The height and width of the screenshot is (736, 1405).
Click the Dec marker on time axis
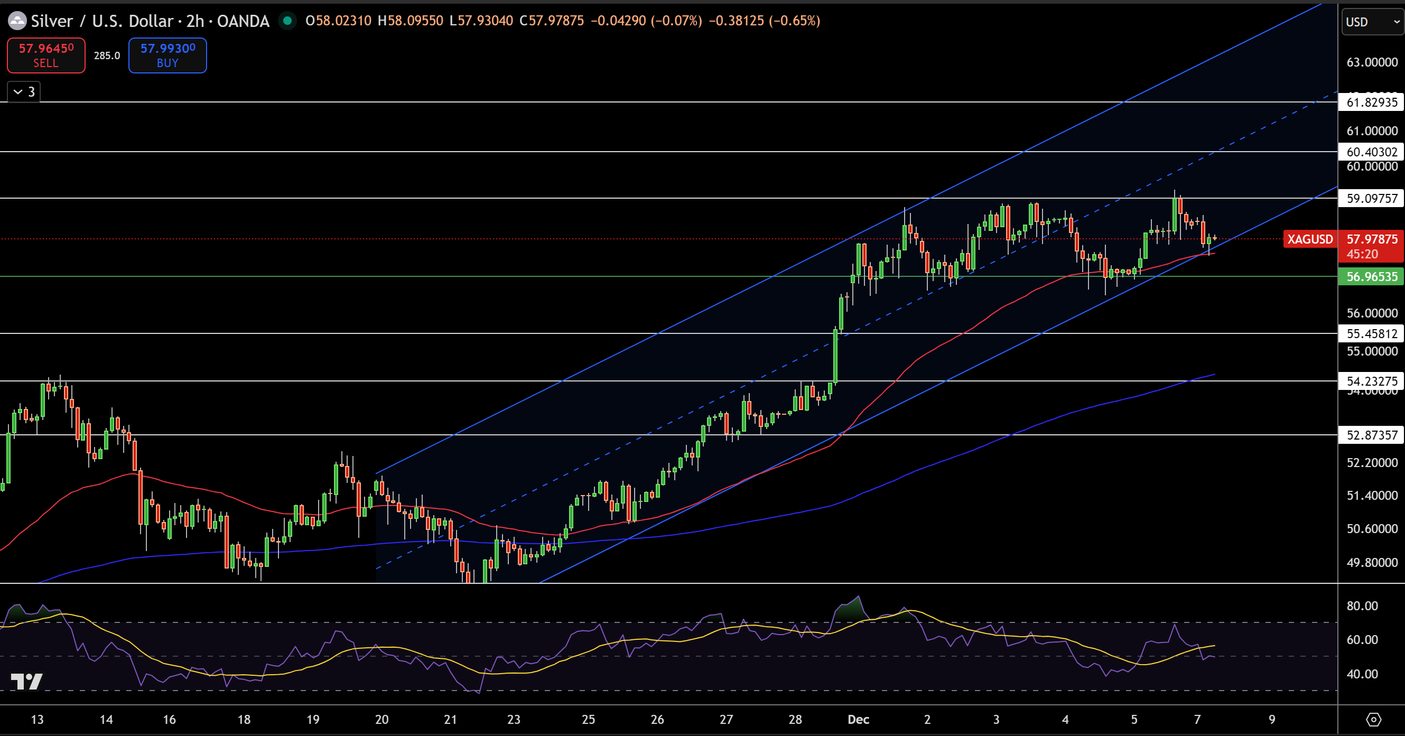[858, 720]
